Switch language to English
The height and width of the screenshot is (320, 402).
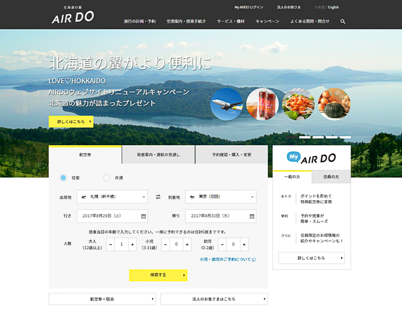coord(333,7)
